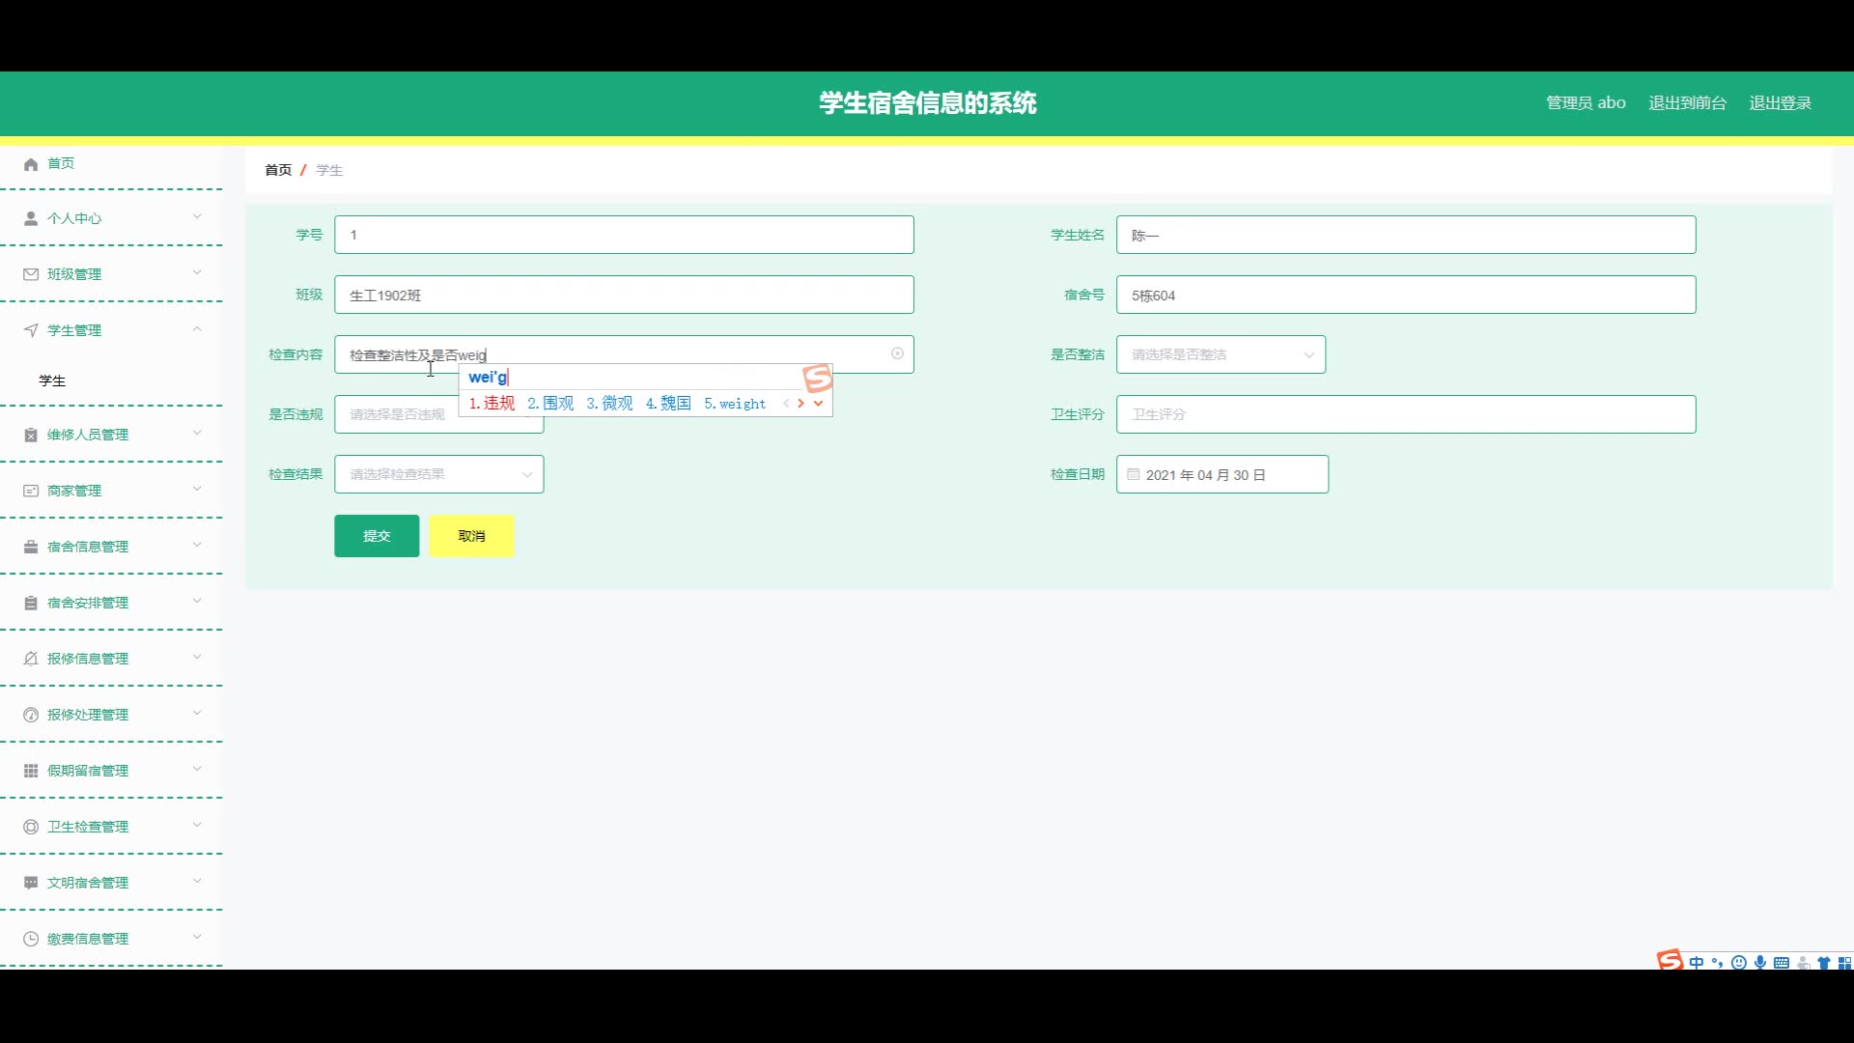The image size is (1854, 1043).
Task: Select the 学生 submenu item
Action: 53,381
